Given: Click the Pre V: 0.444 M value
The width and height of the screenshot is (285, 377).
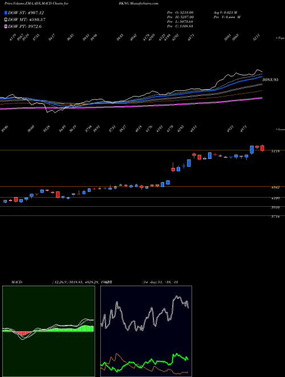Looking at the screenshot, I should click(227, 17).
